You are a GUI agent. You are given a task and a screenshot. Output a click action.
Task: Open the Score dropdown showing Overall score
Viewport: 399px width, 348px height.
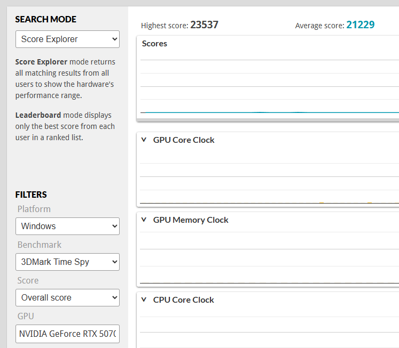[67, 297]
